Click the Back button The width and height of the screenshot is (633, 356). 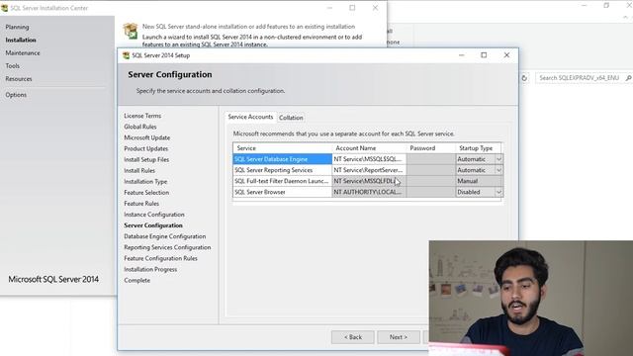click(x=353, y=337)
